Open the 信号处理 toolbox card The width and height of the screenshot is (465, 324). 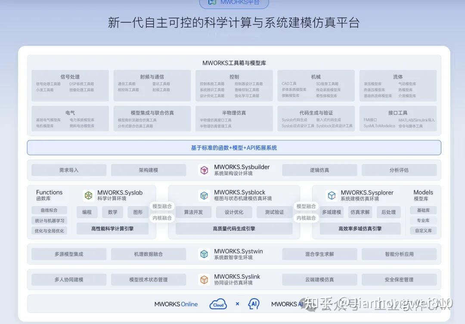point(70,85)
